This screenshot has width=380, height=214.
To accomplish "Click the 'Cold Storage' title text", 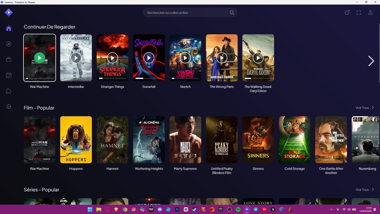I will coord(294,169).
